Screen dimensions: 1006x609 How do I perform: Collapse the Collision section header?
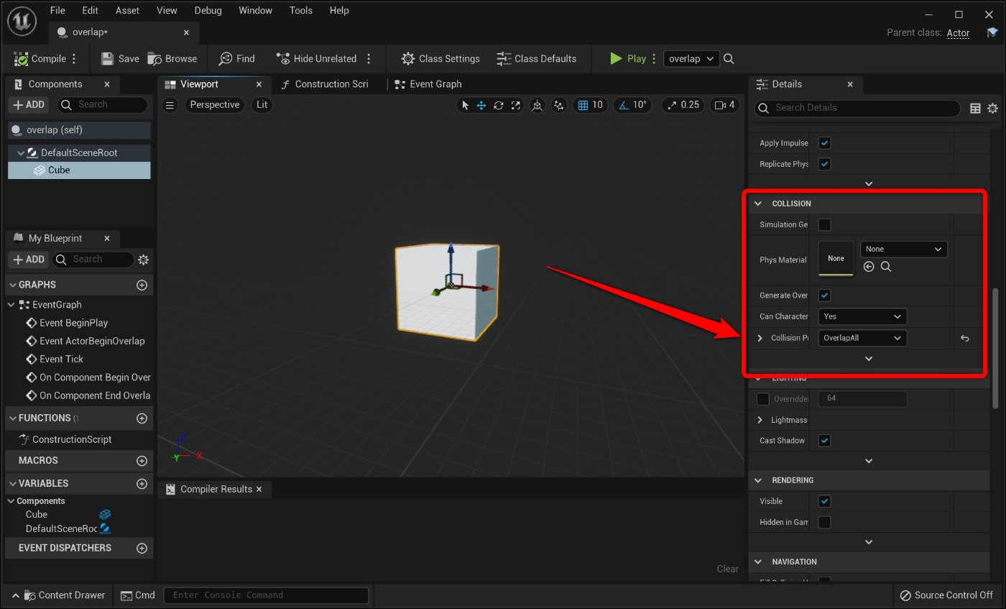point(758,203)
